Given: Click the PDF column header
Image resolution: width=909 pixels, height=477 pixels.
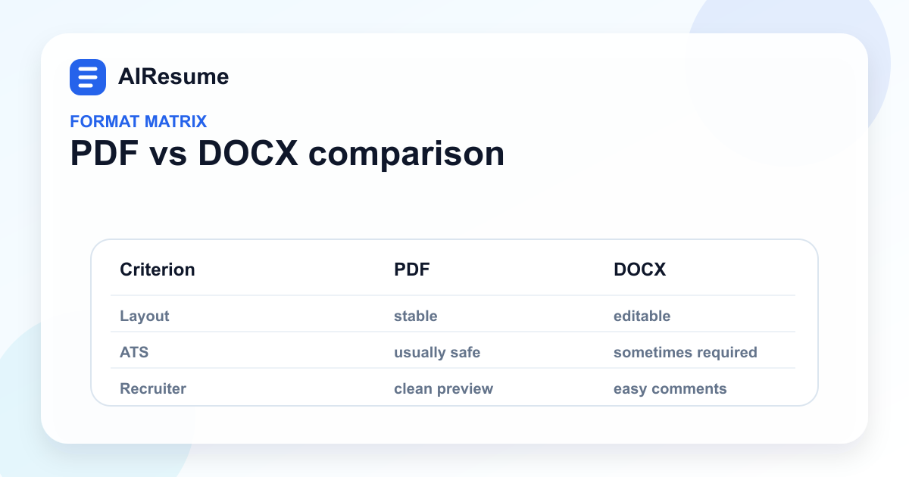Looking at the screenshot, I should [x=412, y=270].
